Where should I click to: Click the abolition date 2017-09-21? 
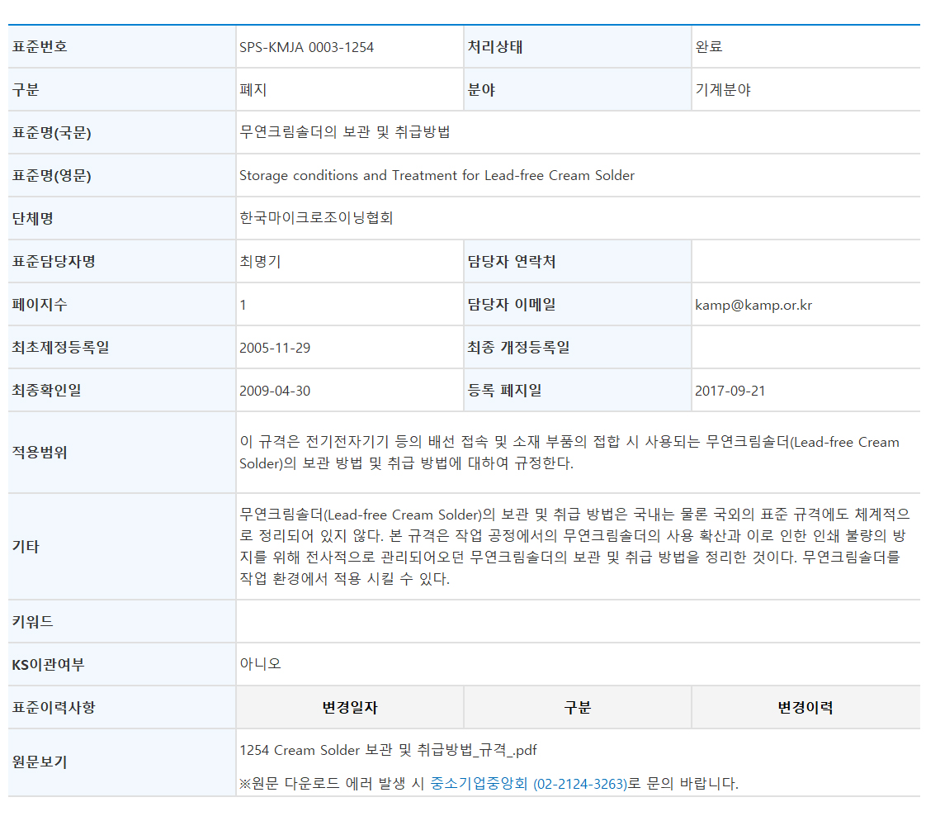tap(730, 391)
